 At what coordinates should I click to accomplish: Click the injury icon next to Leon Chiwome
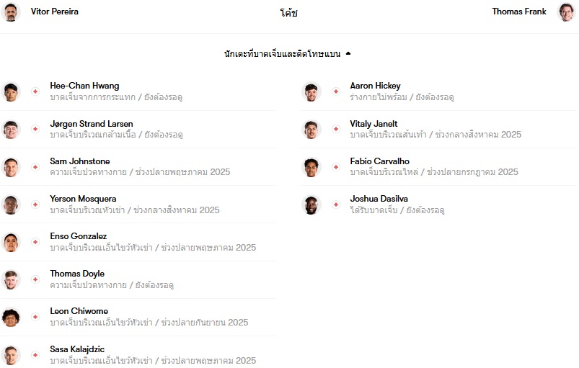[x=35, y=317]
